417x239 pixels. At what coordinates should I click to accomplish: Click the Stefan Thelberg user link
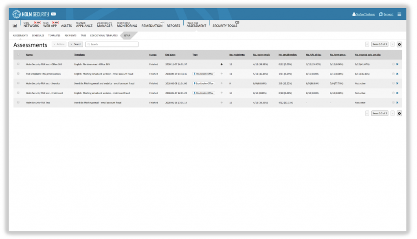[364, 14]
